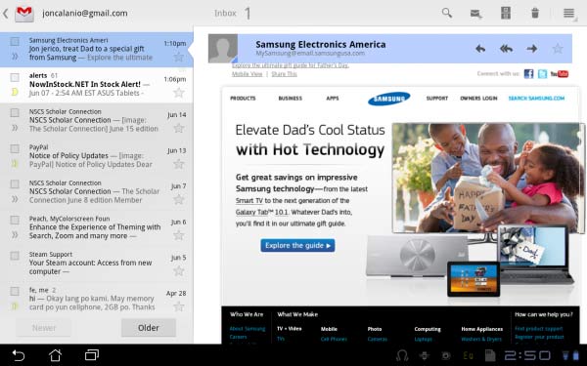Reply to Samsung email with single arrow
This screenshot has height=366, width=587.
click(x=480, y=49)
